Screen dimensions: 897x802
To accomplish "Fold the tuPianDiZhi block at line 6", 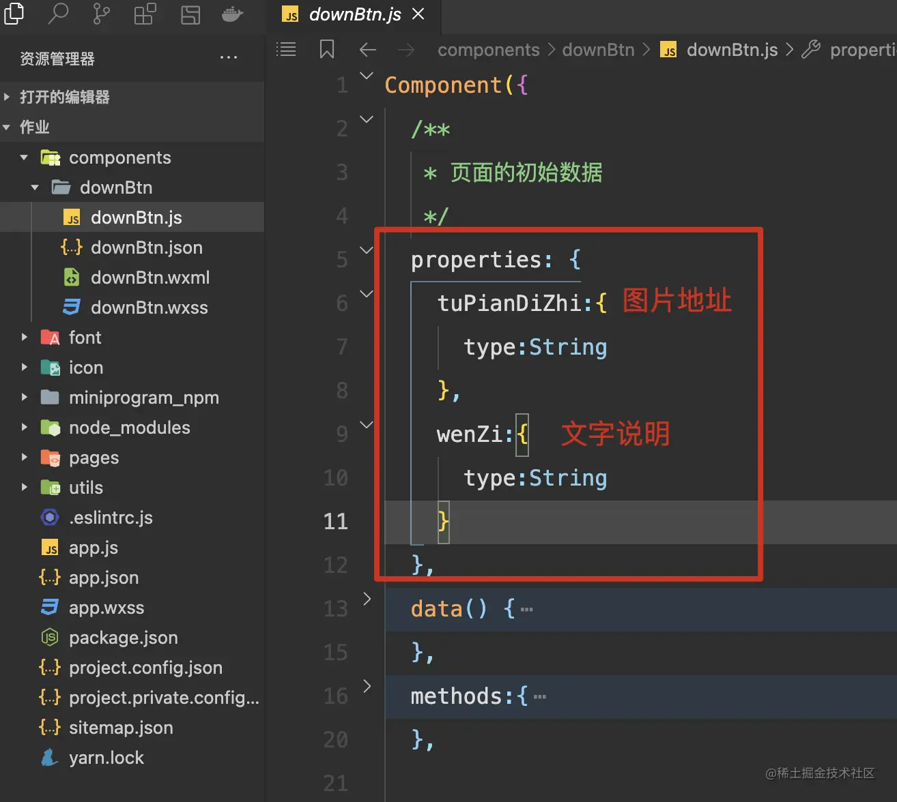I will click(367, 294).
